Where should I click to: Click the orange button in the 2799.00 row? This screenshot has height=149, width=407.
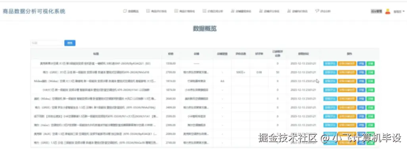347,72
